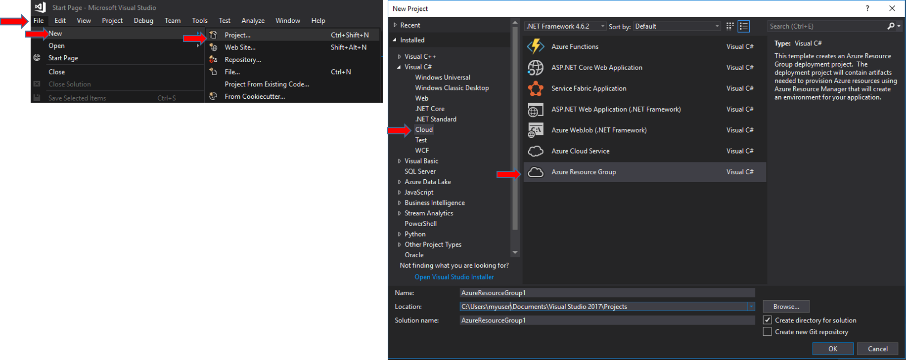Switch templates to small icons grid view
The height and width of the screenshot is (360, 906).
(730, 26)
